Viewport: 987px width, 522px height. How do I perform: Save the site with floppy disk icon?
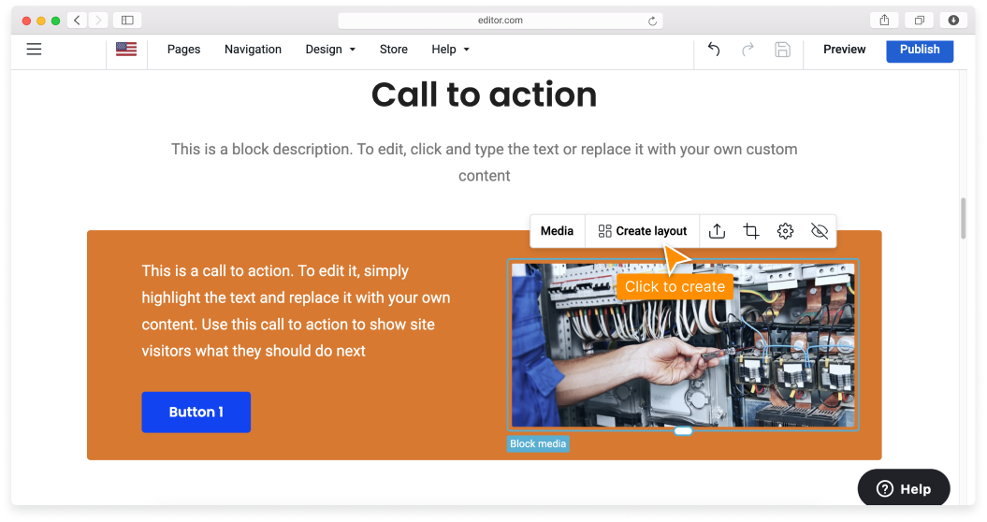782,50
